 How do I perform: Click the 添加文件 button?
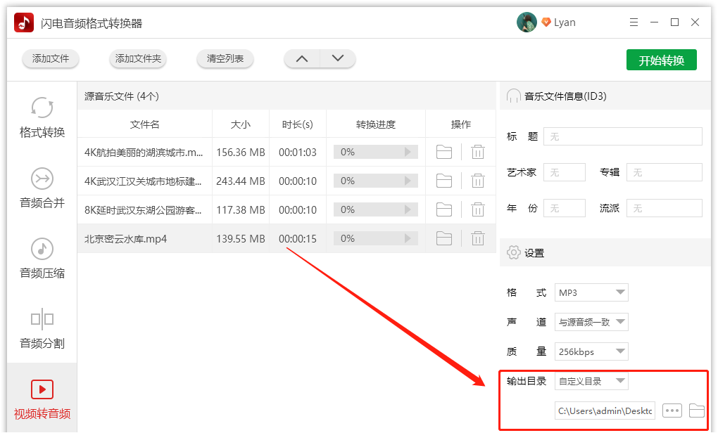[x=51, y=58]
